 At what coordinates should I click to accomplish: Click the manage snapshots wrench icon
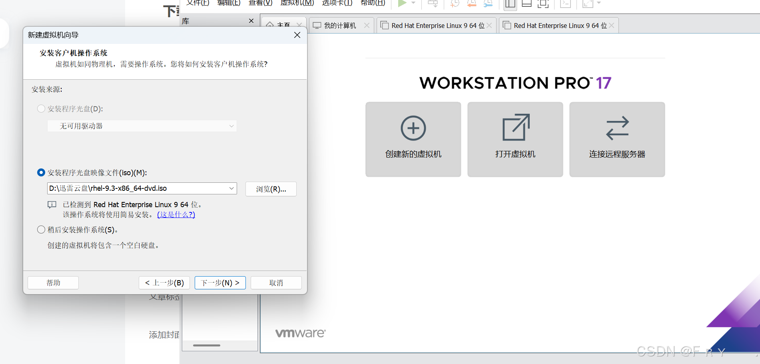coord(488,4)
